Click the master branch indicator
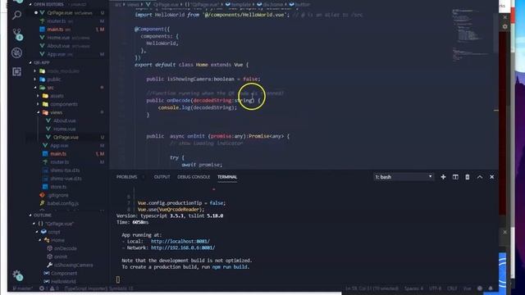The width and height of the screenshot is (525, 295). tap(23, 288)
